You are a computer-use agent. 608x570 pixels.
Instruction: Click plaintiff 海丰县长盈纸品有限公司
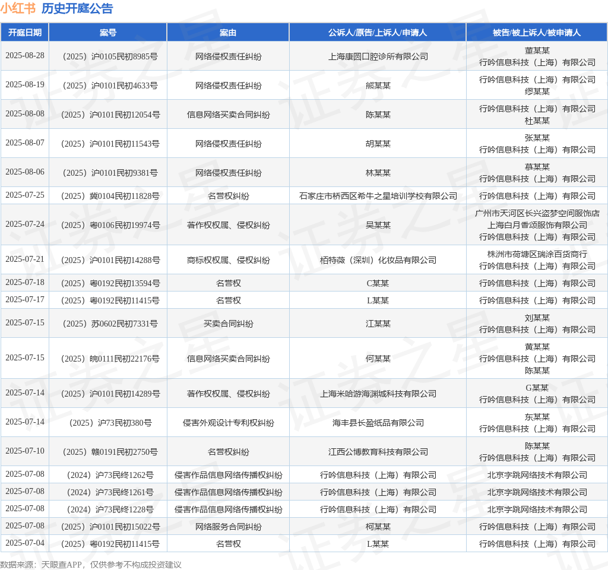378,423
